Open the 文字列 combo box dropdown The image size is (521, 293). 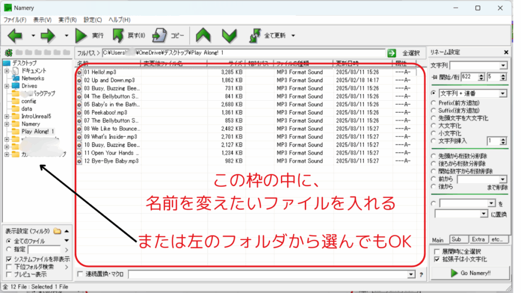click(503, 66)
